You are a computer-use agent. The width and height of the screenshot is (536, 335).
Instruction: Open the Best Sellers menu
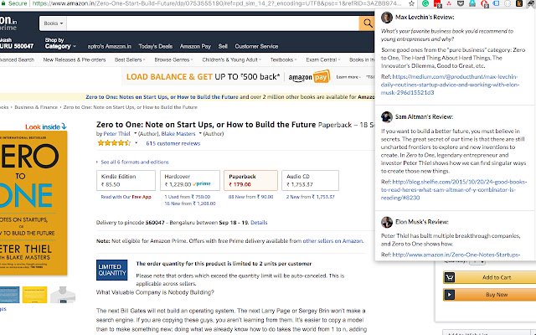tap(129, 60)
